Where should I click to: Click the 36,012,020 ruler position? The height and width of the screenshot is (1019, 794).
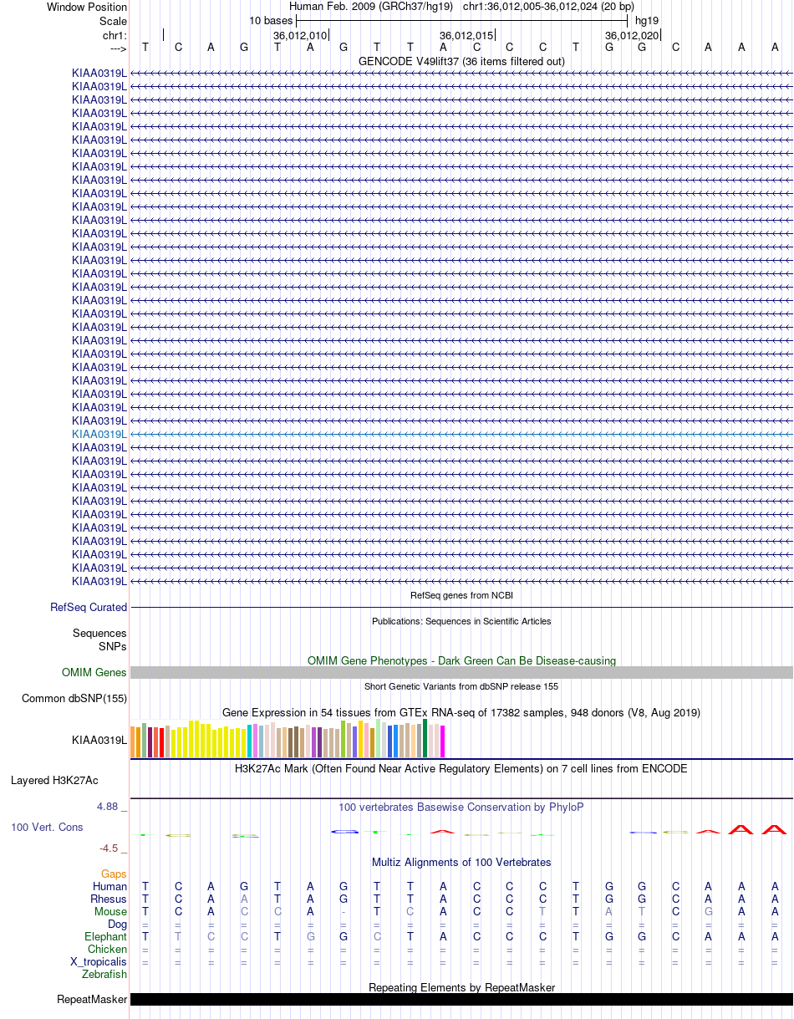click(632, 35)
